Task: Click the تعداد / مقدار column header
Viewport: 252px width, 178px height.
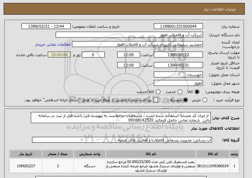Action: click(58, 154)
